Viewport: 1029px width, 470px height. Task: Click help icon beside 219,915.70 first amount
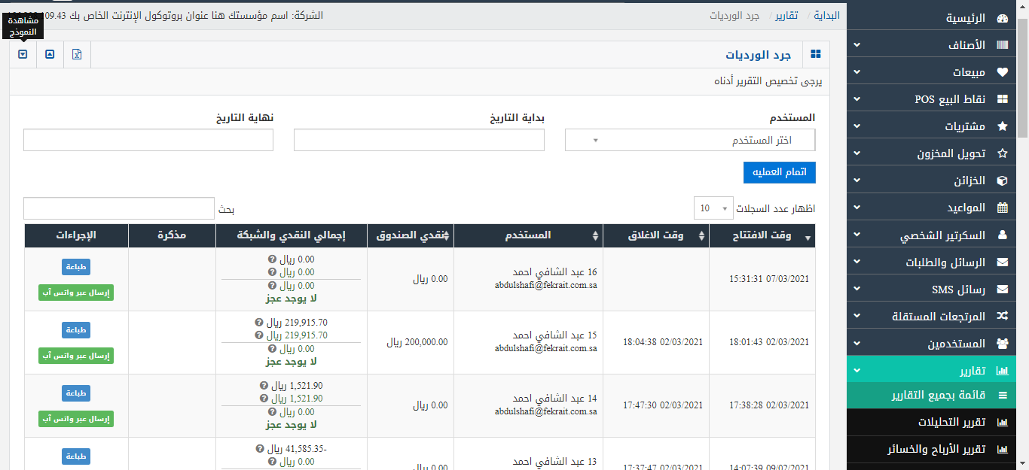click(x=259, y=322)
